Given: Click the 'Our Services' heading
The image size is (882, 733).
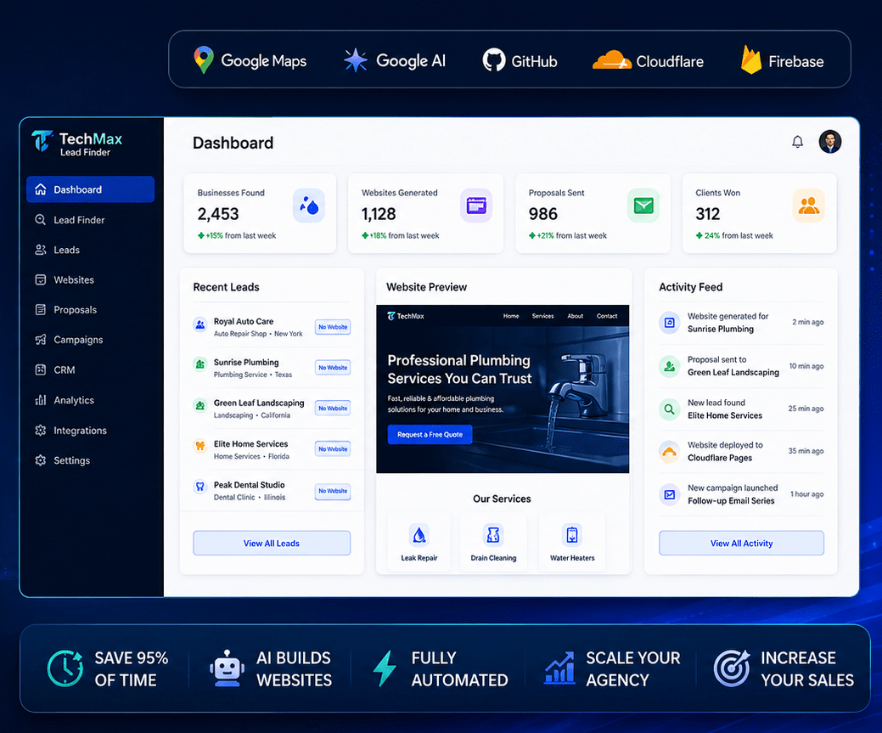Looking at the screenshot, I should pos(502,499).
